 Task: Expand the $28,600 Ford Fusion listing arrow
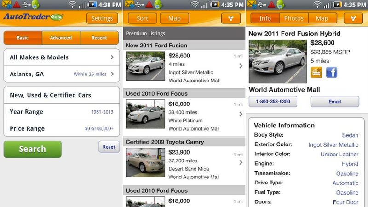[241, 66]
